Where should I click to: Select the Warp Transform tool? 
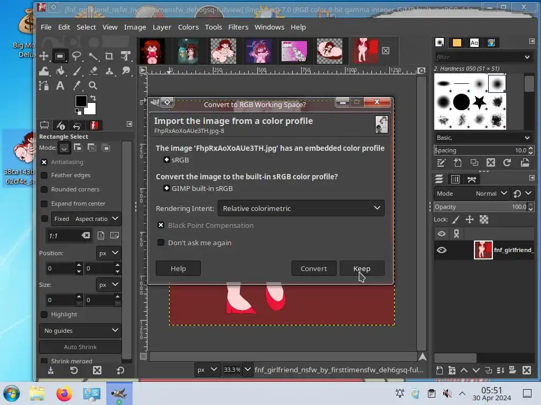(44, 71)
